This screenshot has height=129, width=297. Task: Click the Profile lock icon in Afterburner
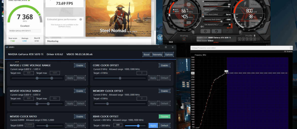point(254,35)
